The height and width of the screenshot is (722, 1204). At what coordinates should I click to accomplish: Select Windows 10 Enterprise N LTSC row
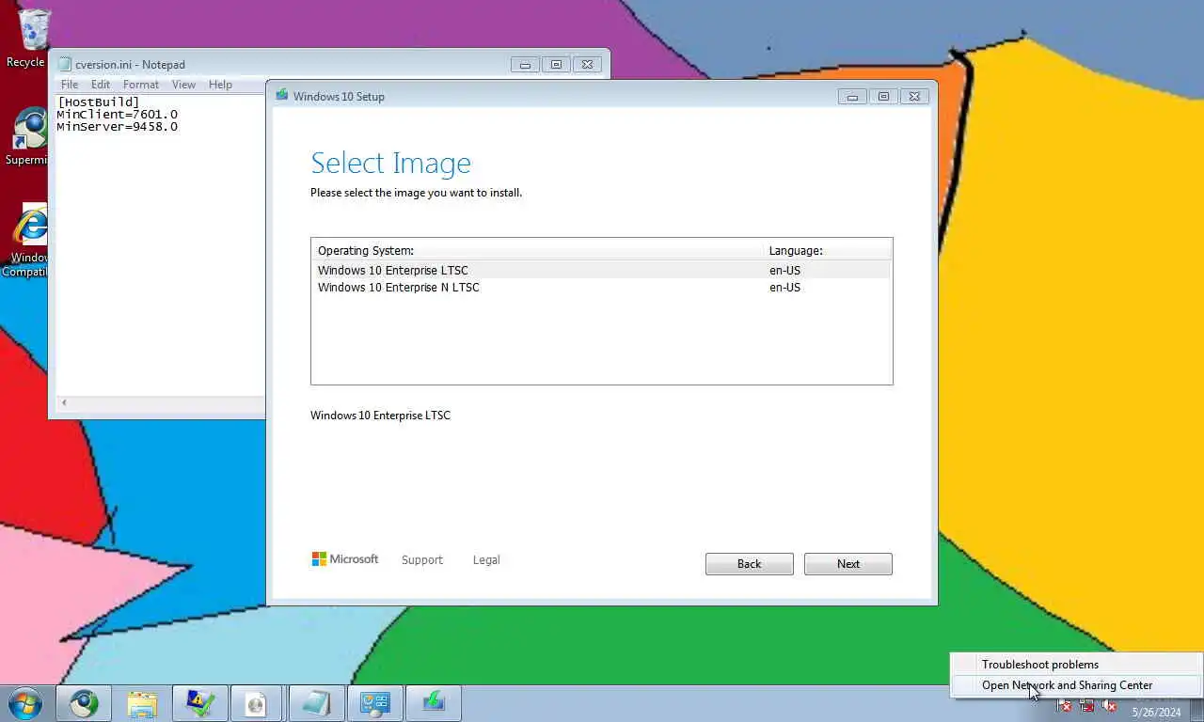[601, 288]
